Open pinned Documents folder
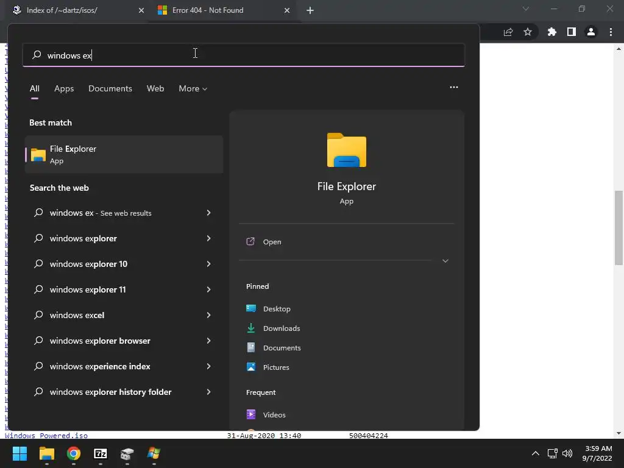Screen dimensions: 624x468 282,348
